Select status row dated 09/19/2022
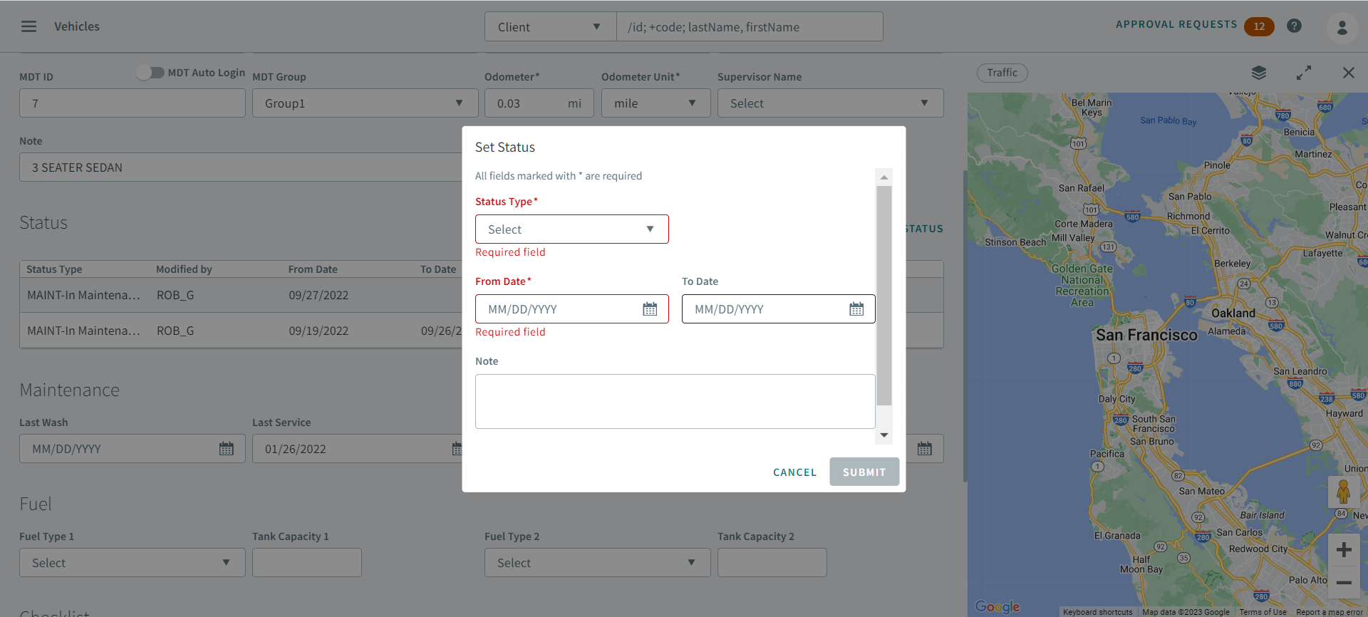The height and width of the screenshot is (617, 1368). [x=241, y=331]
